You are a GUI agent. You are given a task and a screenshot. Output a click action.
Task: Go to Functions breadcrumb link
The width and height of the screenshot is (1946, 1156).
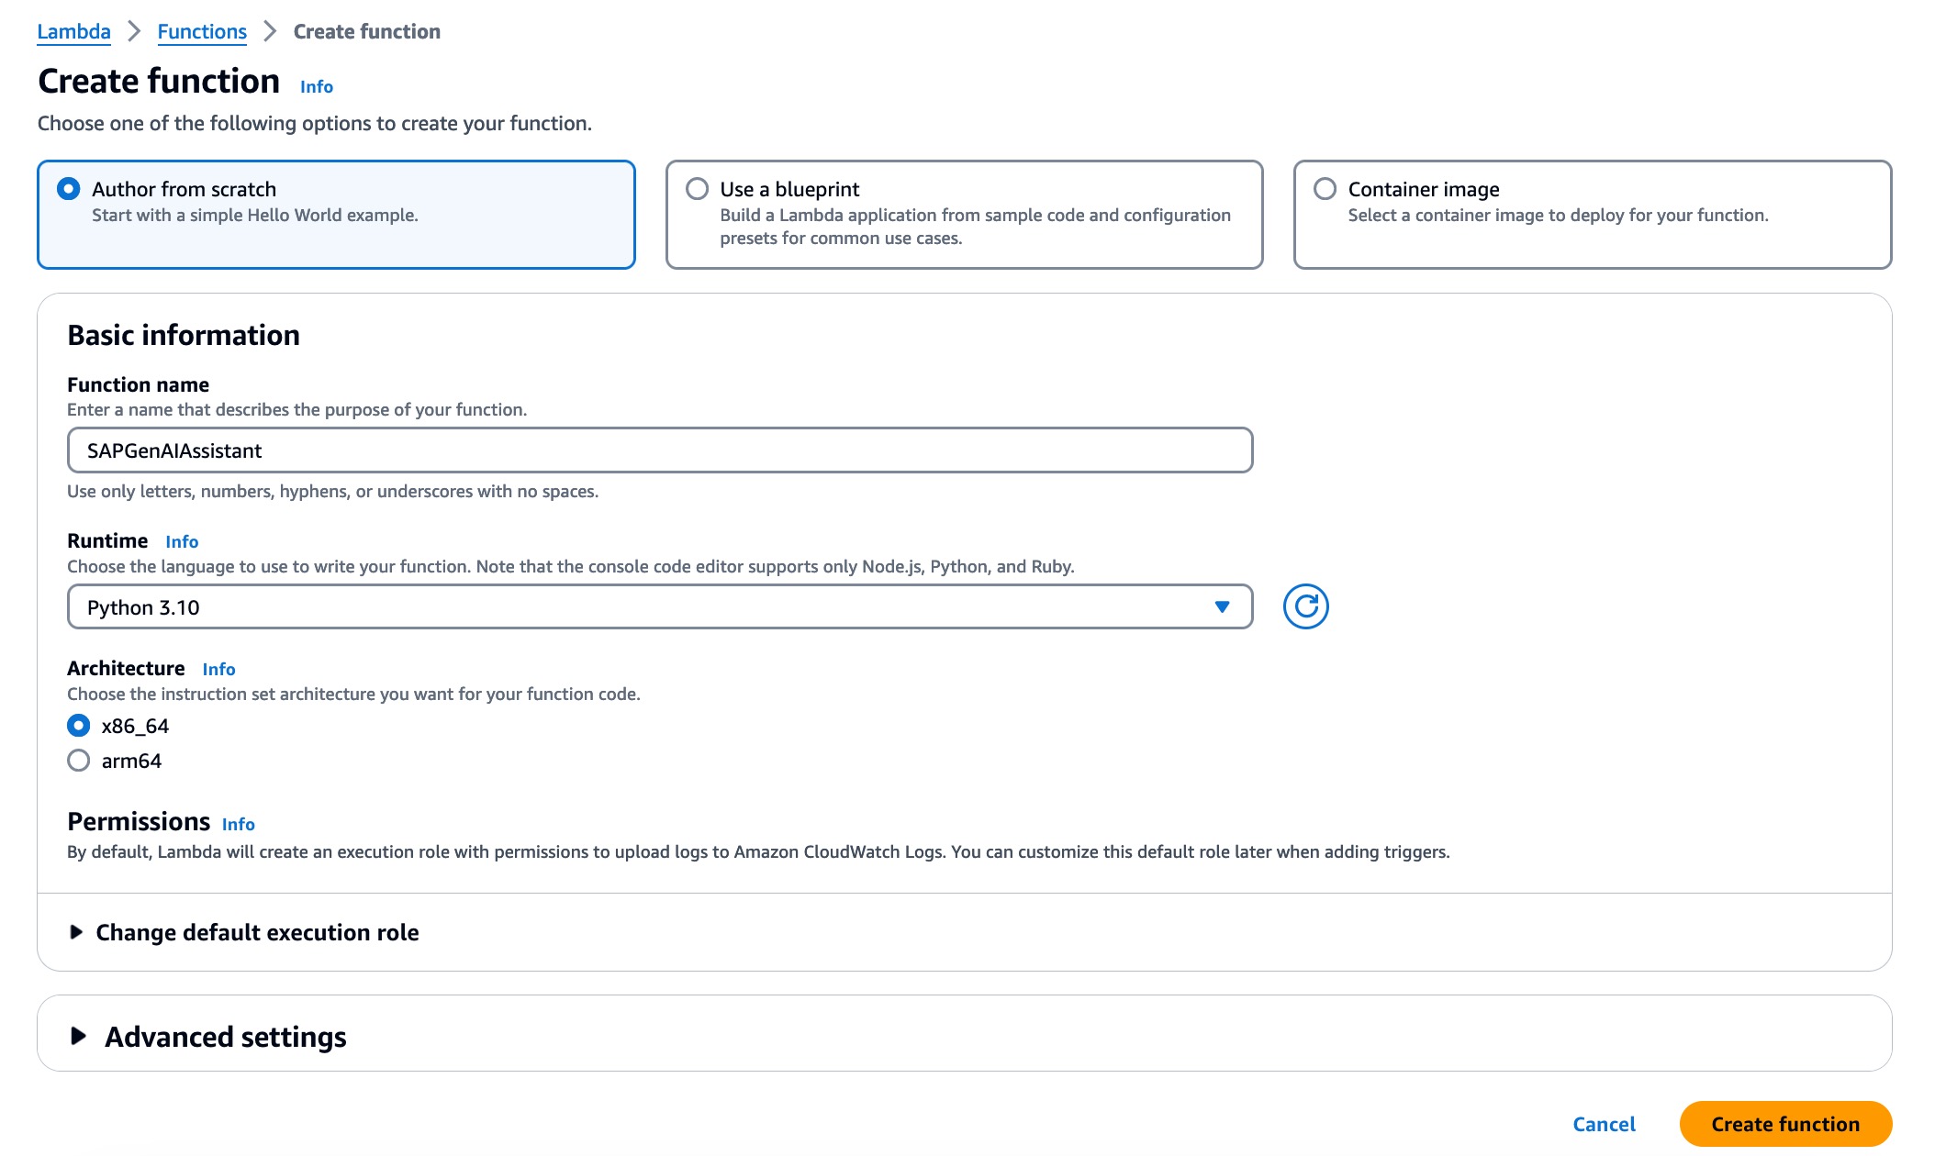pyautogui.click(x=202, y=31)
